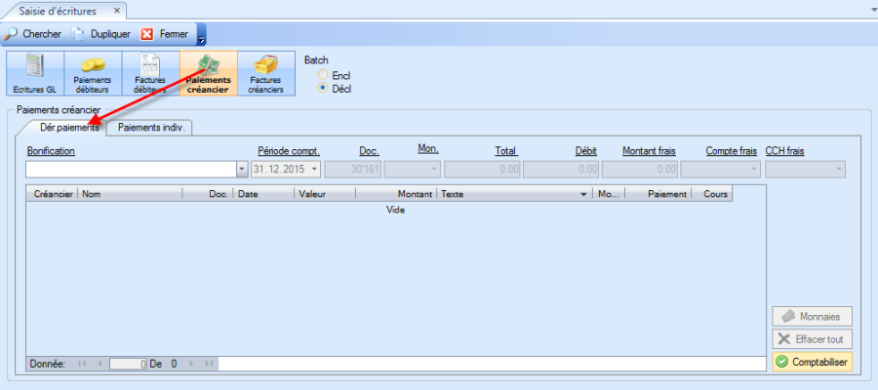This screenshot has width=878, height=390.
Task: Click the Monnaies button
Action: click(x=812, y=316)
